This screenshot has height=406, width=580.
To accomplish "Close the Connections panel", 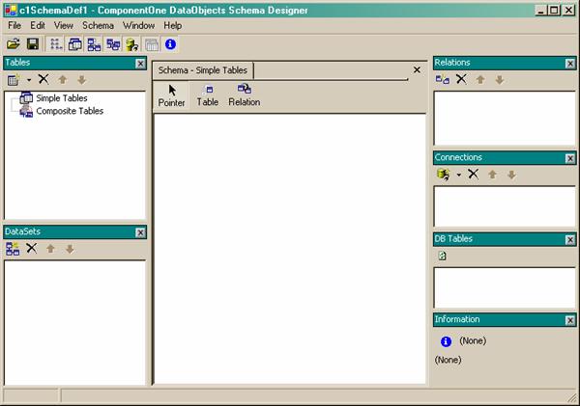I will click(570, 158).
